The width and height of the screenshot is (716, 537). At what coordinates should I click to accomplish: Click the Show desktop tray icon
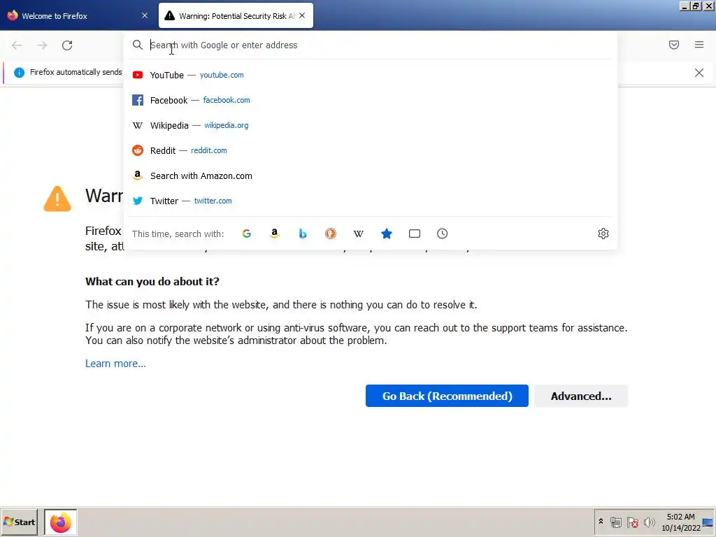point(708,522)
